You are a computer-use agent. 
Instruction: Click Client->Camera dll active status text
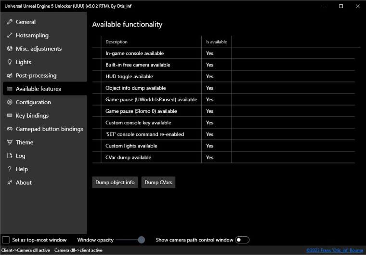(x=26, y=250)
